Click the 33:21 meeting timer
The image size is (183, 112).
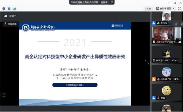pos(148,9)
